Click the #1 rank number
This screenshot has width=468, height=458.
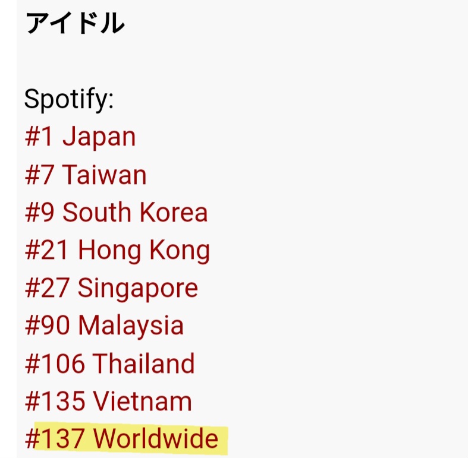point(39,137)
